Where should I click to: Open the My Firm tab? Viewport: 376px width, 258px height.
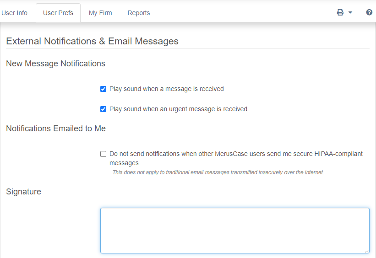click(x=100, y=13)
